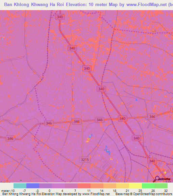Select the light green legend swatch for 28 meters

click(x=161, y=186)
